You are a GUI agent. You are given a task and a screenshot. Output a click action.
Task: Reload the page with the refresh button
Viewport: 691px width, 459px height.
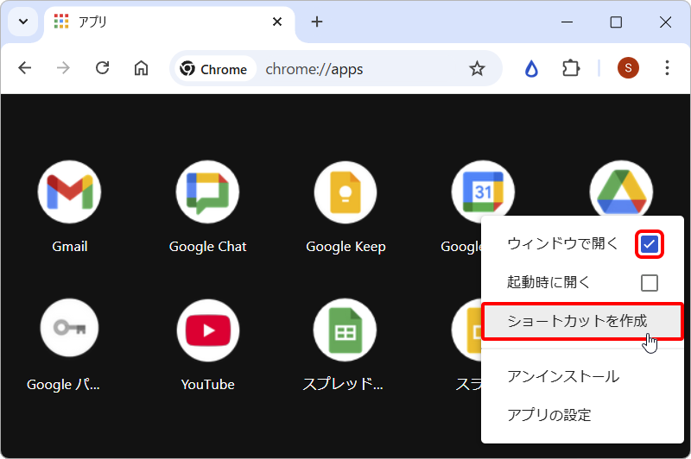[102, 69]
